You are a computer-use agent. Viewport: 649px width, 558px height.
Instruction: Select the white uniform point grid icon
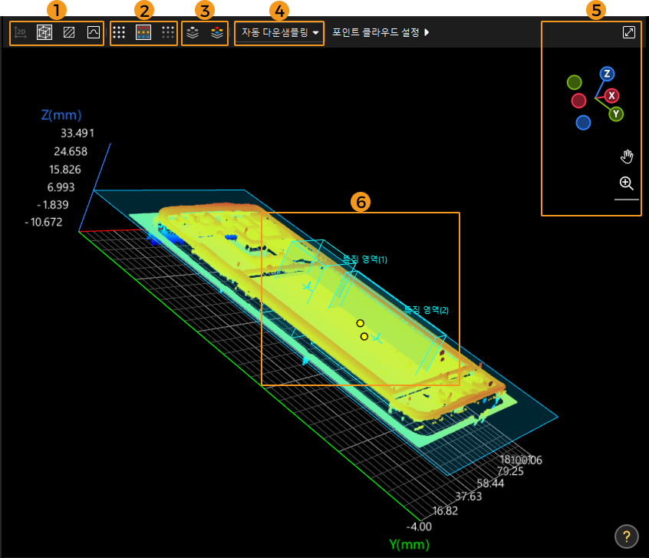click(119, 33)
